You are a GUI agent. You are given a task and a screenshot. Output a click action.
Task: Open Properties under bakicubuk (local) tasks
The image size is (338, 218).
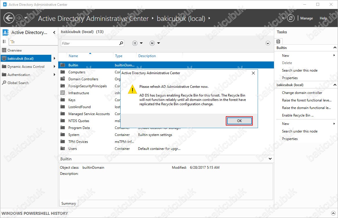coord(290,139)
